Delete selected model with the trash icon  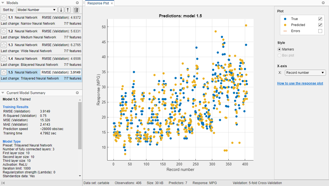pyautogui.click(x=76, y=10)
